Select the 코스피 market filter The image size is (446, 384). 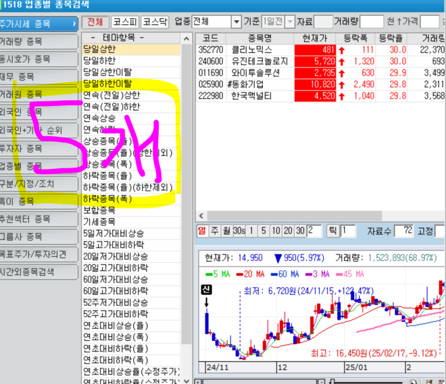pyautogui.click(x=124, y=22)
